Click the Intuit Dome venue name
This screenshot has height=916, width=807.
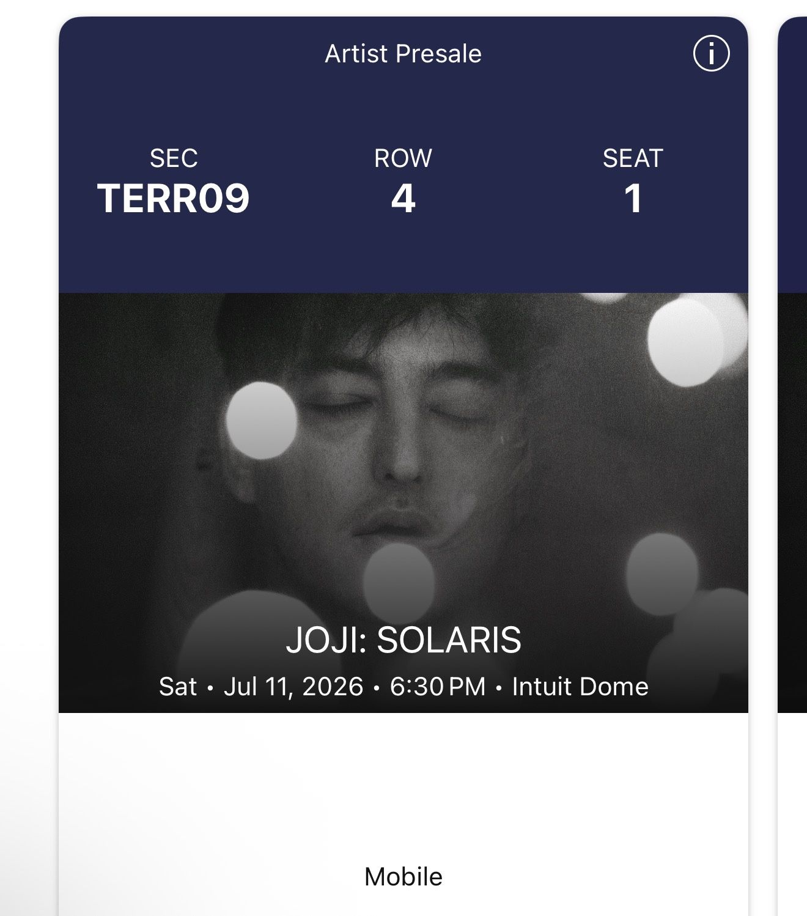(x=580, y=687)
